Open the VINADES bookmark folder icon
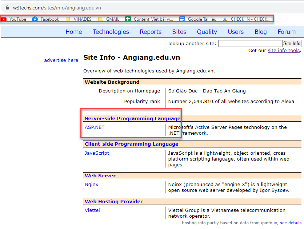Screen dimensions: 304x229 pyautogui.click(x=68, y=19)
